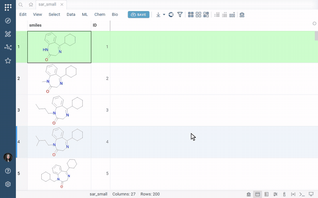The height and width of the screenshot is (198, 318).
Task: Select the molecule in row 1
Action: 59,47
